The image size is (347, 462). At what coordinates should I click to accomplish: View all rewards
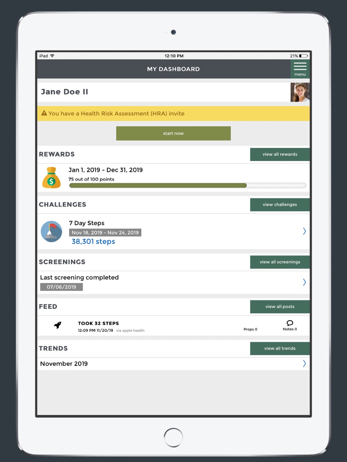280,154
